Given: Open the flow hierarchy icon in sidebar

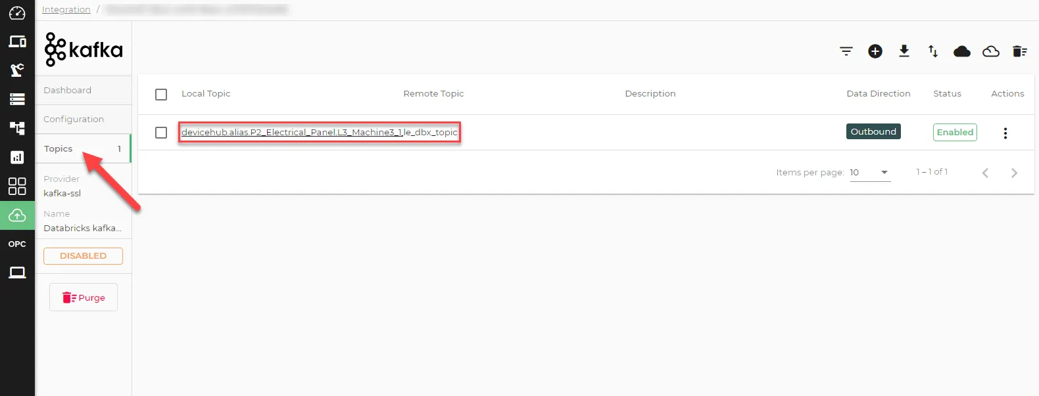Looking at the screenshot, I should tap(17, 128).
